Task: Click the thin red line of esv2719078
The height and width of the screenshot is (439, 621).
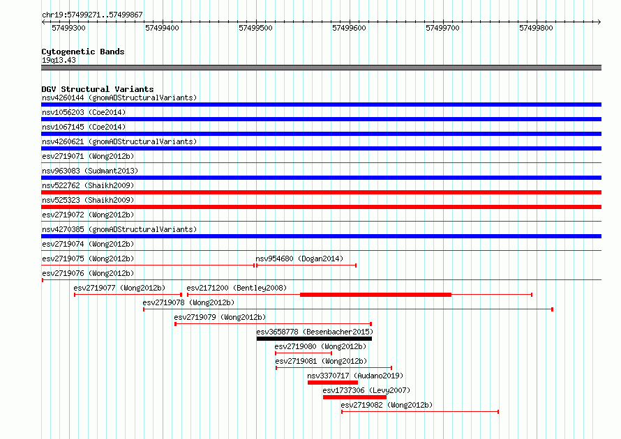Action: point(348,309)
